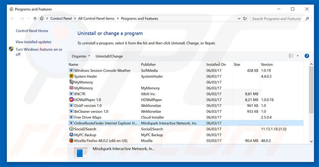Click the Windows Session Console Weather program icon
The image size is (319, 167).
click(71, 71)
